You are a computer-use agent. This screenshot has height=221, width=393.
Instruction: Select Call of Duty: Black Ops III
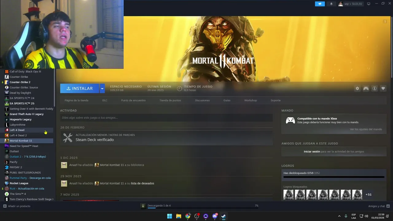click(x=25, y=72)
